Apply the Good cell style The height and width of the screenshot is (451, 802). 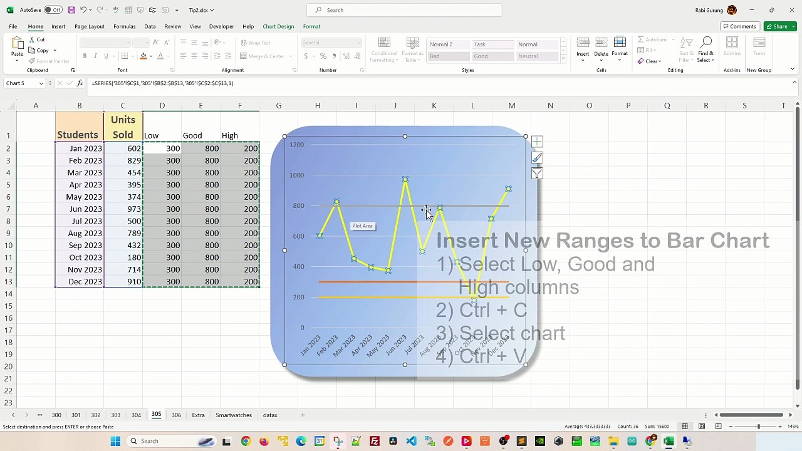point(492,56)
